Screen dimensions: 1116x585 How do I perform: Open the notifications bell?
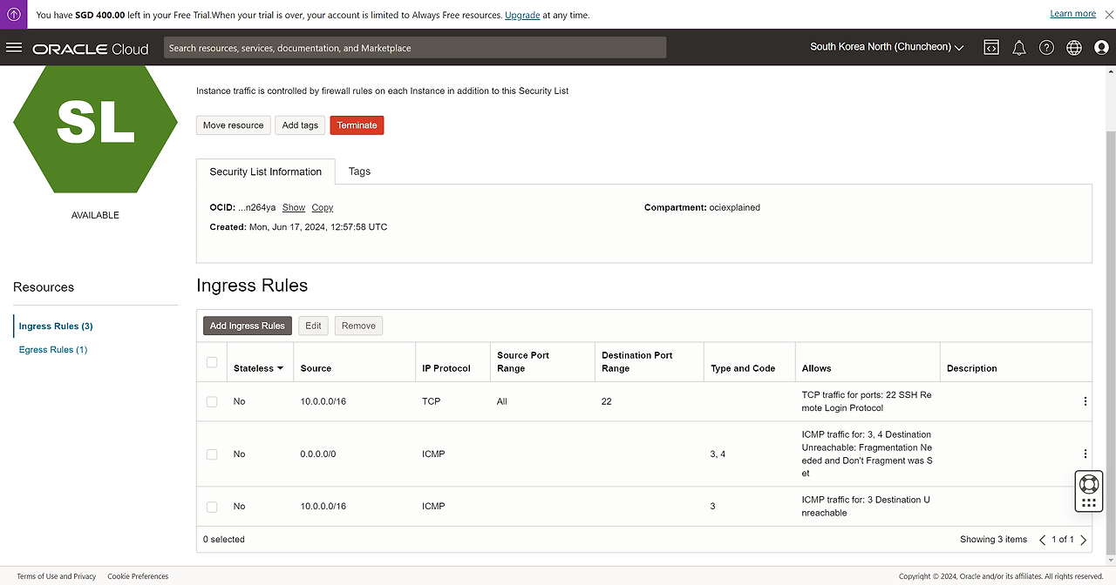pyautogui.click(x=1018, y=48)
